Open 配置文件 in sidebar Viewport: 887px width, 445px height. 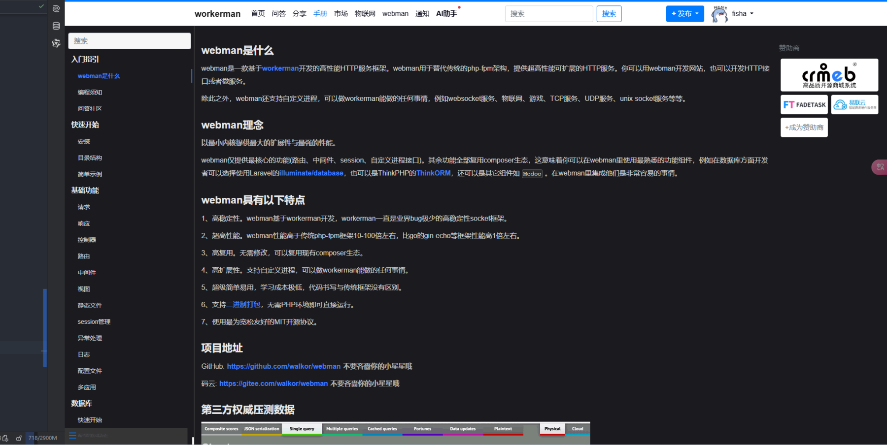click(90, 371)
